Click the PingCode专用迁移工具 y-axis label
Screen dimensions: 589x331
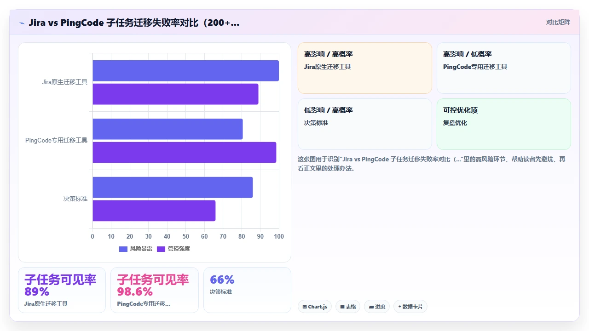pyautogui.click(x=56, y=140)
